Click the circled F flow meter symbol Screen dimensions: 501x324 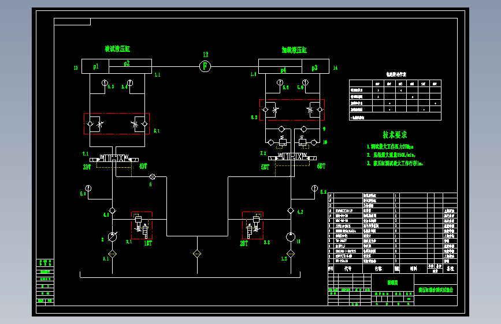coord(205,66)
